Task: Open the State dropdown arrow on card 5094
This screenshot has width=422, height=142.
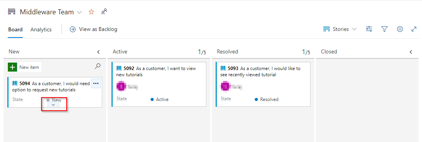Action: (x=53, y=104)
